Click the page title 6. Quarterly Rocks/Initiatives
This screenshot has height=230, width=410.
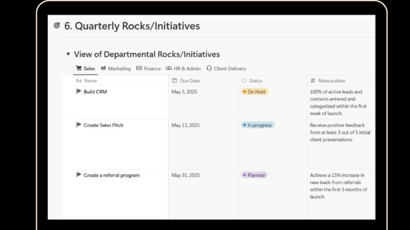(132, 26)
